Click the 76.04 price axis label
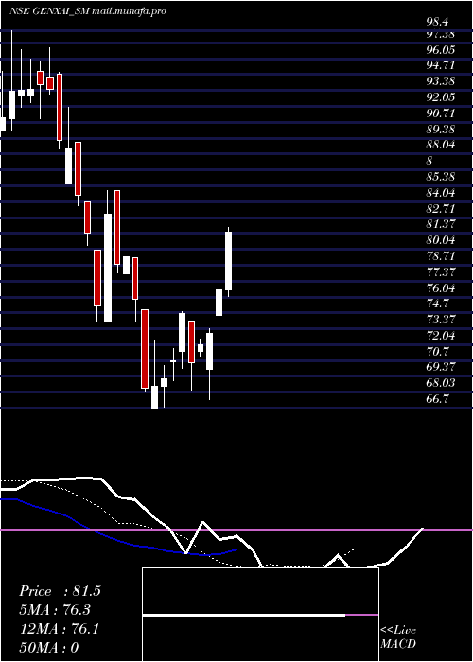The height and width of the screenshot is (662, 473). [441, 287]
